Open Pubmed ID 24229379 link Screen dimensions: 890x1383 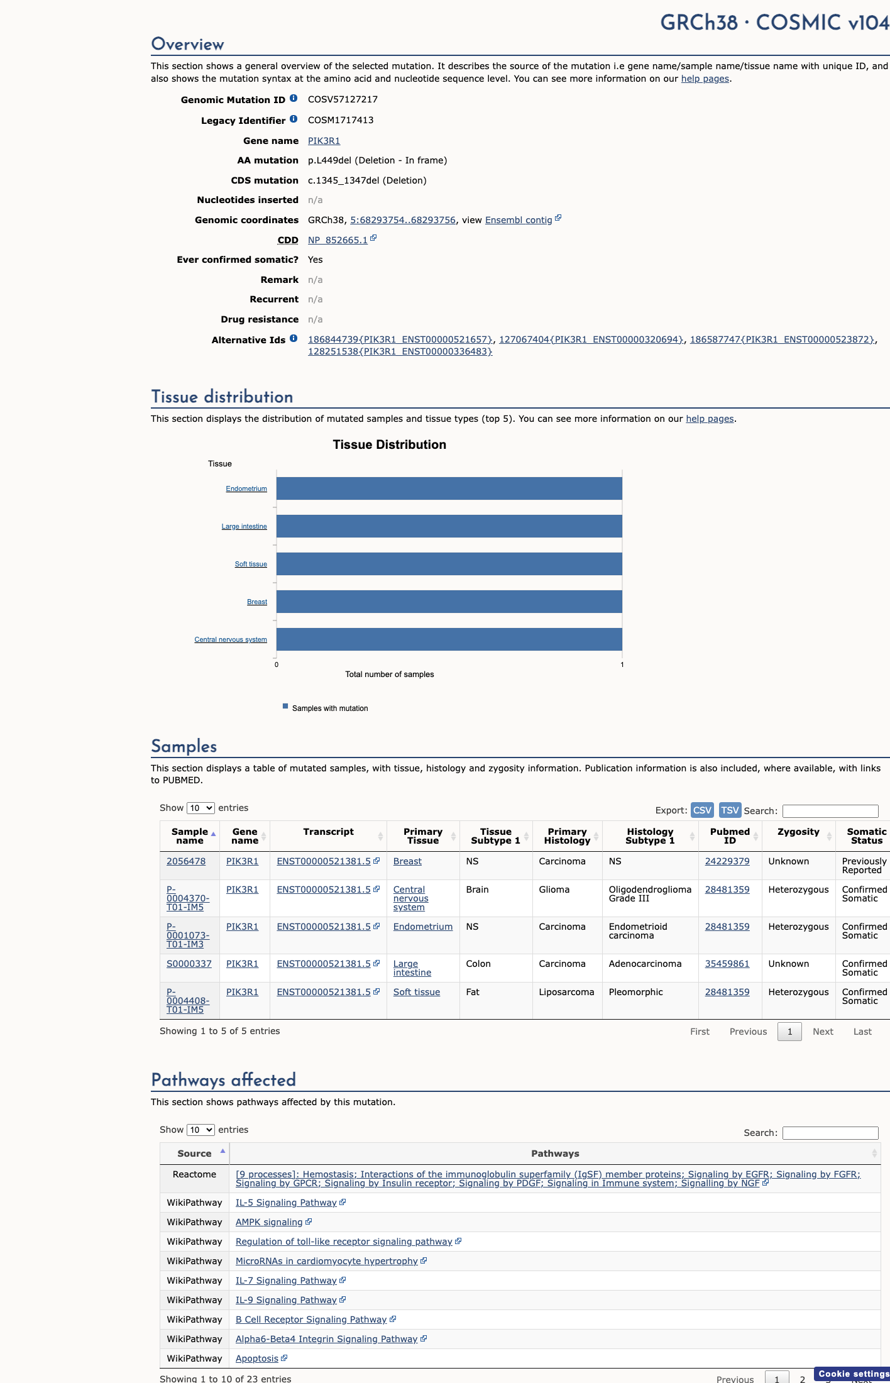[x=727, y=861]
